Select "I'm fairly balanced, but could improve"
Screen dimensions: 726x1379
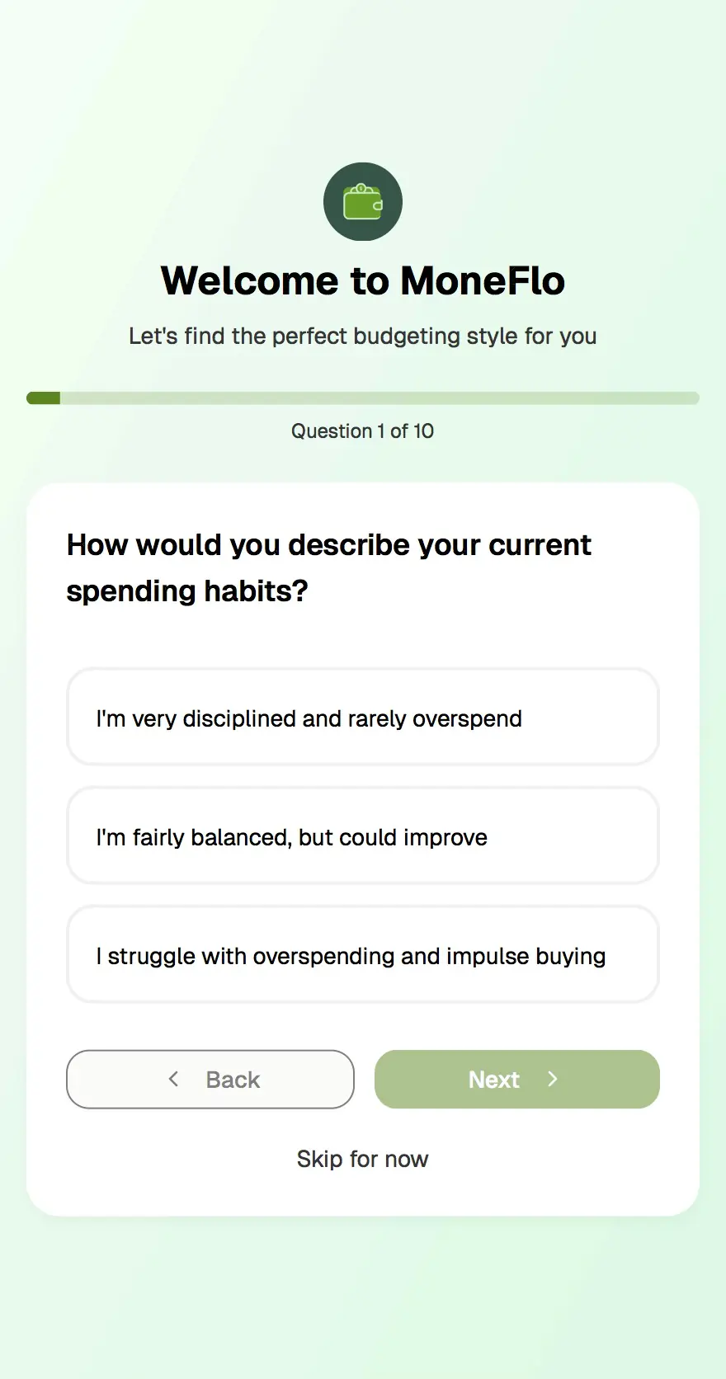[363, 836]
